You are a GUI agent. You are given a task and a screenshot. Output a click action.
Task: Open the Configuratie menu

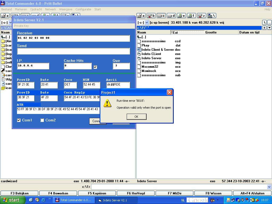tap(83, 9)
